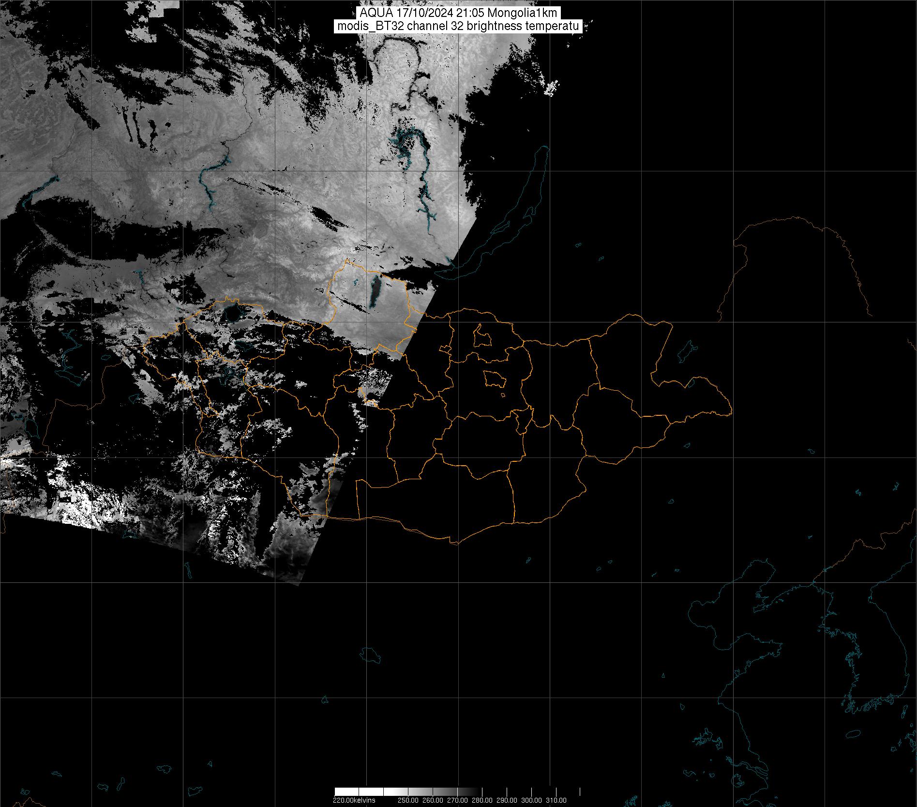Pick the 290.00 label on the temperature scale

tap(507, 800)
